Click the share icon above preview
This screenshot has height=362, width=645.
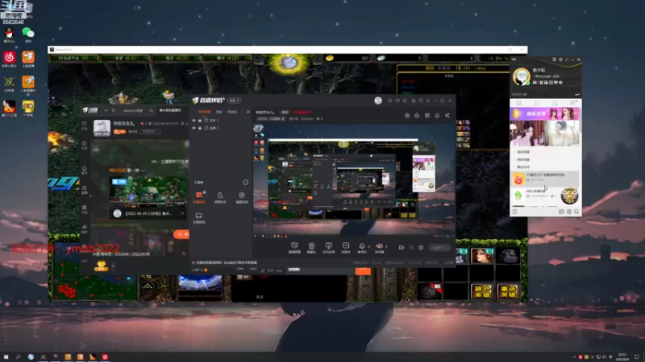point(447,115)
